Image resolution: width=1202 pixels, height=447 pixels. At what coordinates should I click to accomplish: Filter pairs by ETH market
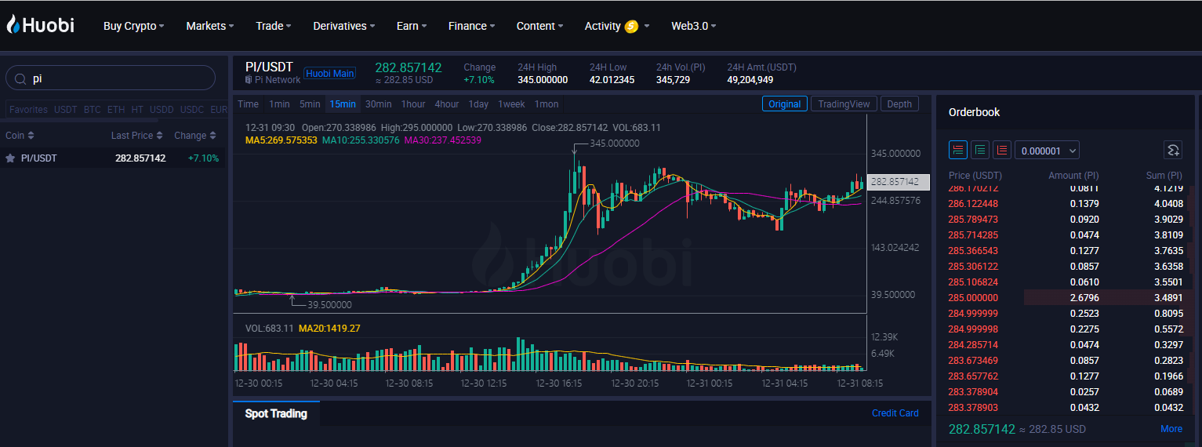tap(116, 110)
